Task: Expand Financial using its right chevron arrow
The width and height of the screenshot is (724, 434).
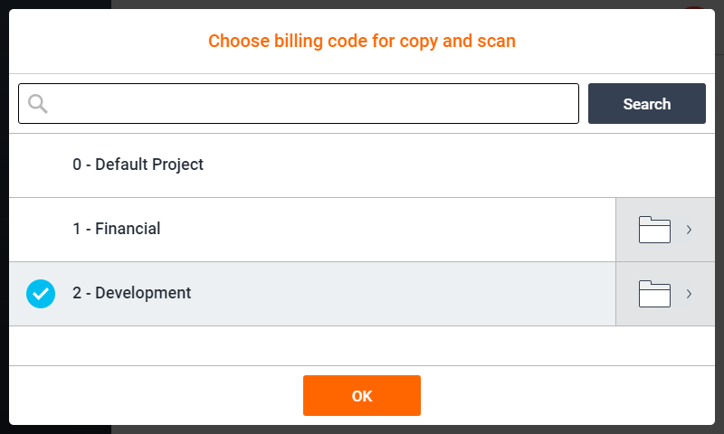Action: (x=689, y=230)
